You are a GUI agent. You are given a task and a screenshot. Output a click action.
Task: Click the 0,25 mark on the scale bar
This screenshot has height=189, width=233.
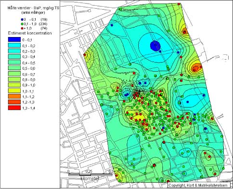coord(89,171)
